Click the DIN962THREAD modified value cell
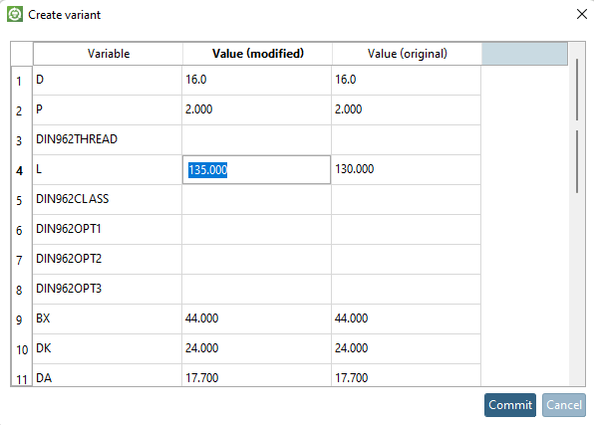 256,139
